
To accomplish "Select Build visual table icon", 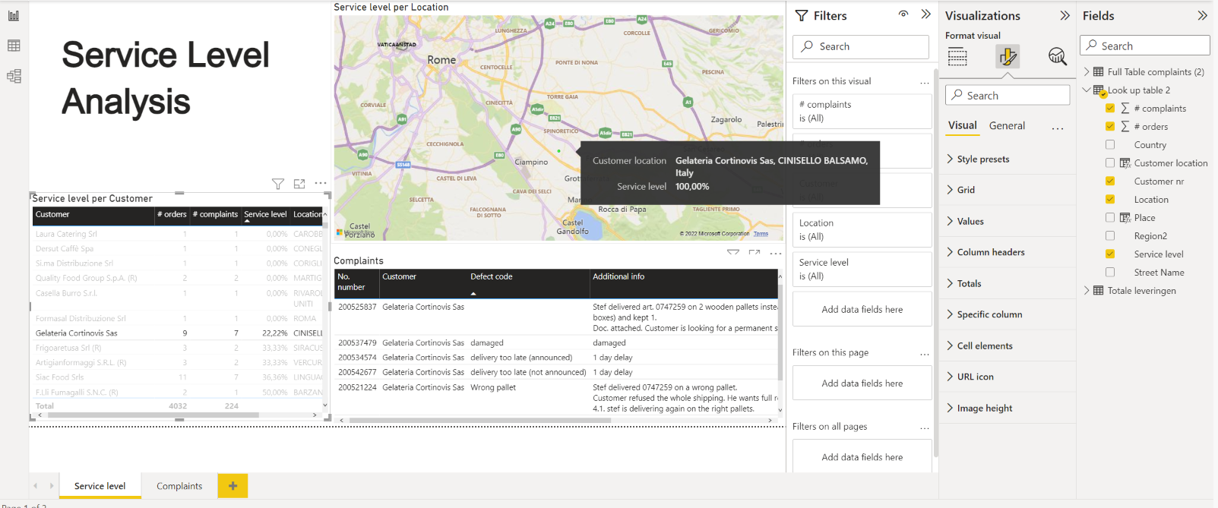I will pyautogui.click(x=958, y=56).
